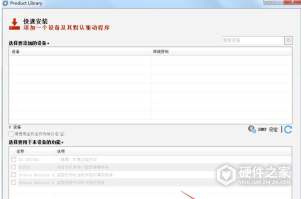The image size is (301, 199).
Task: Sort by the 详细资料 column header
Action: tap(221, 51)
